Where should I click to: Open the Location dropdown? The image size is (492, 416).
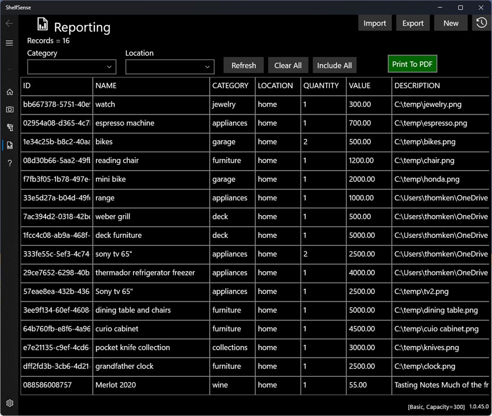click(x=169, y=67)
